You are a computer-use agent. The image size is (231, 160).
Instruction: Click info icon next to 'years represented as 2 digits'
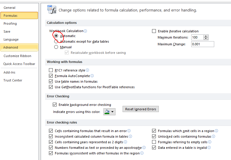click(x=126, y=142)
